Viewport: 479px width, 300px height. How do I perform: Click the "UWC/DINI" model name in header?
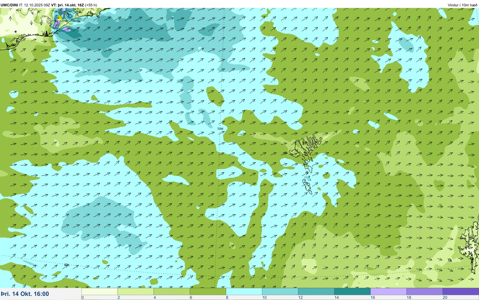[9, 5]
